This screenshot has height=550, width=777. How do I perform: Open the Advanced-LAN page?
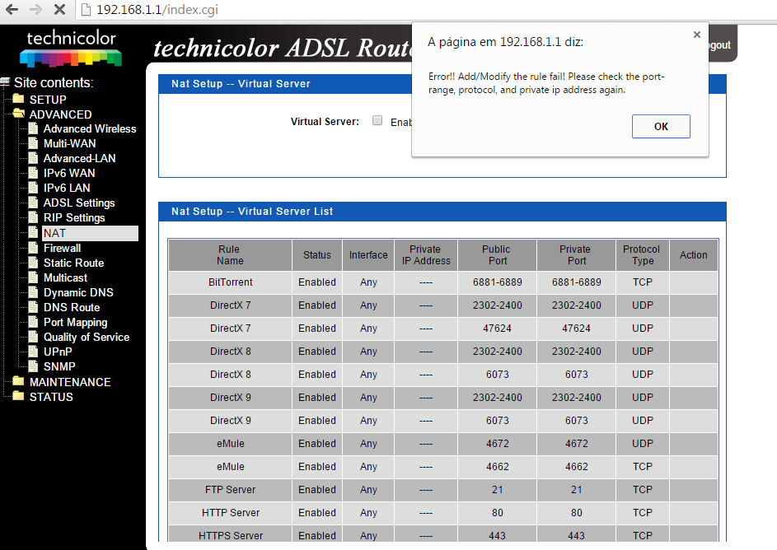coord(80,158)
